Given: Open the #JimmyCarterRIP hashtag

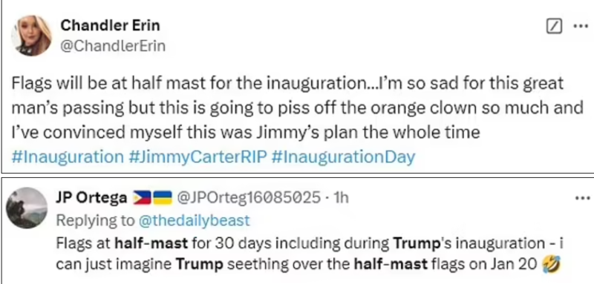Looking at the screenshot, I should pos(198,157).
